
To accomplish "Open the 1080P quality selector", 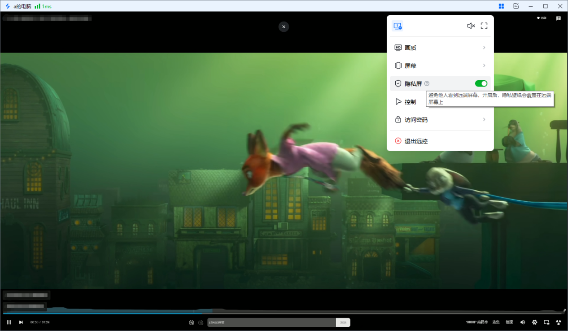I will [x=476, y=322].
